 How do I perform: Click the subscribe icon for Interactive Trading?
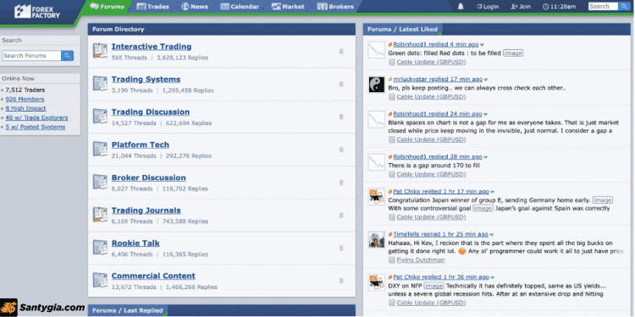(x=341, y=52)
